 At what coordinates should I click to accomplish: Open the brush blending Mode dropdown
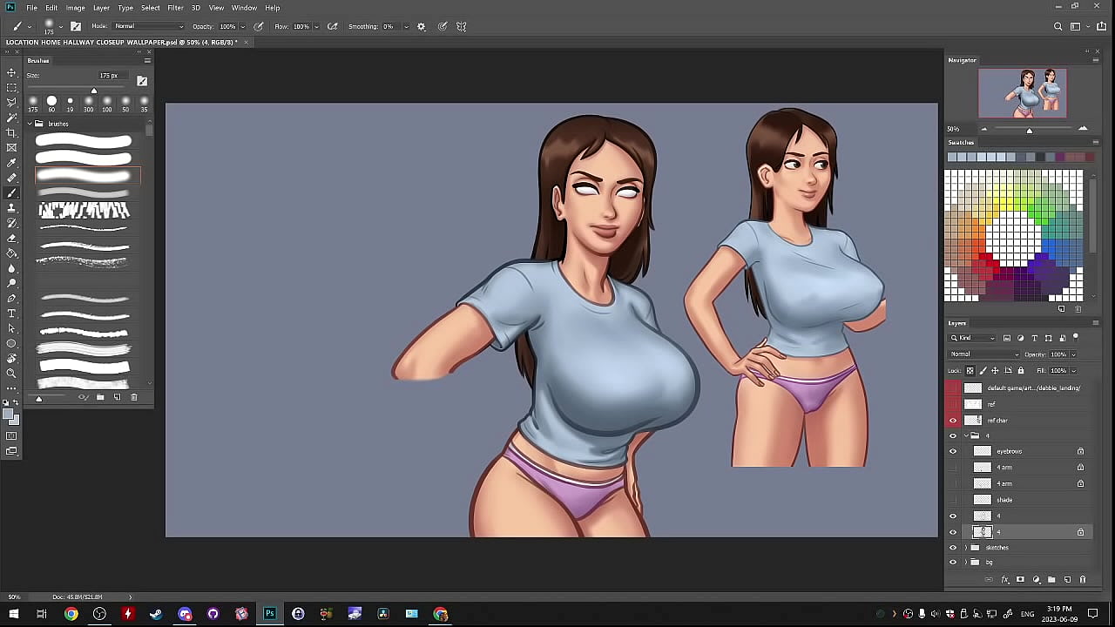(148, 26)
